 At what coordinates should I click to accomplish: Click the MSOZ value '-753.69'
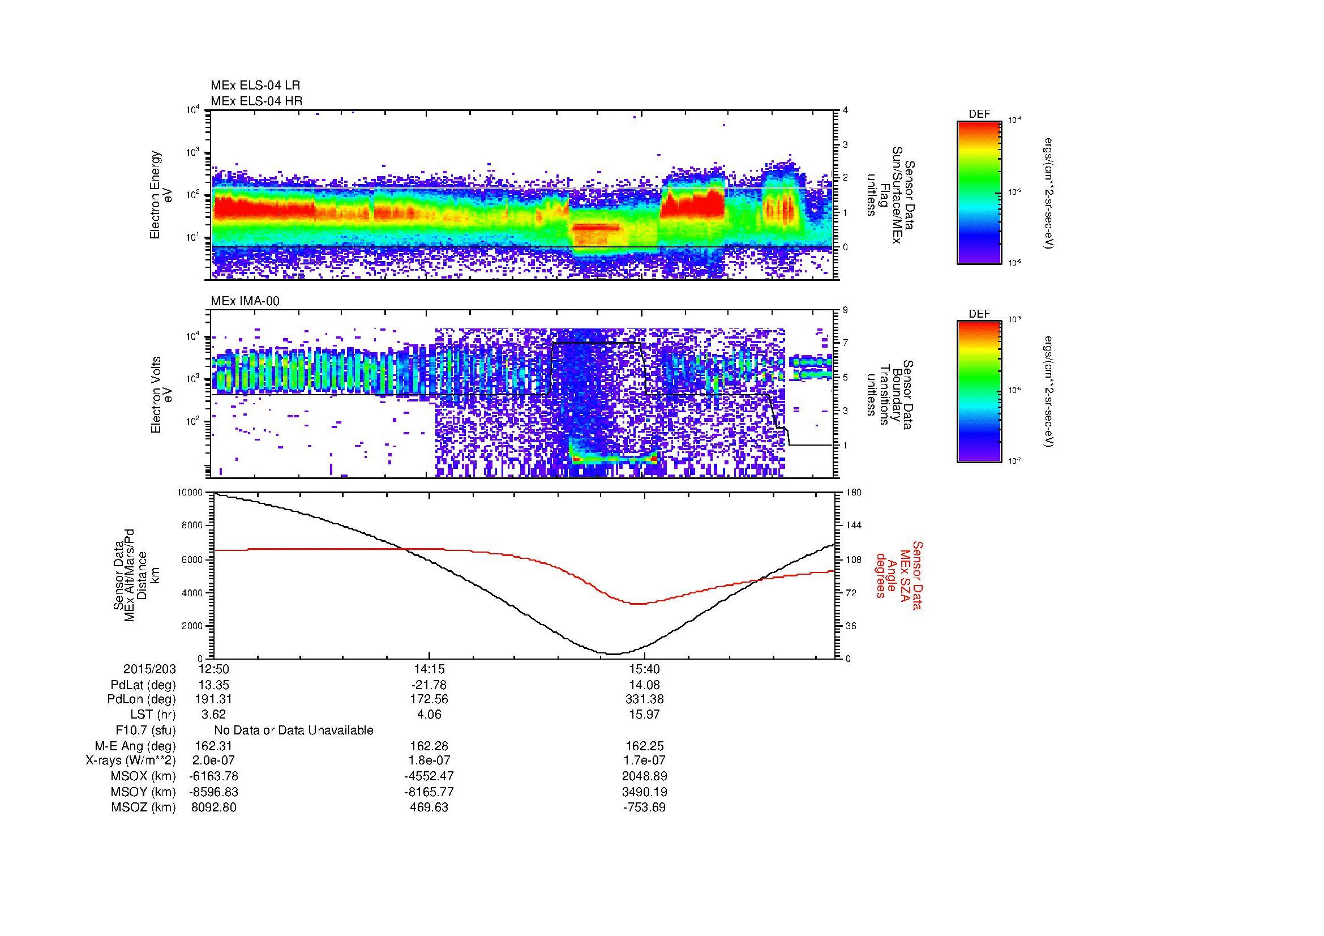coord(645,807)
